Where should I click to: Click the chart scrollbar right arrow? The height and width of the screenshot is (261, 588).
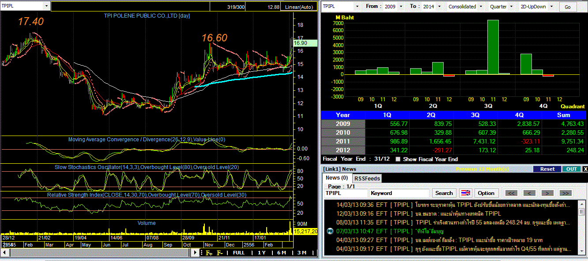pos(196,253)
